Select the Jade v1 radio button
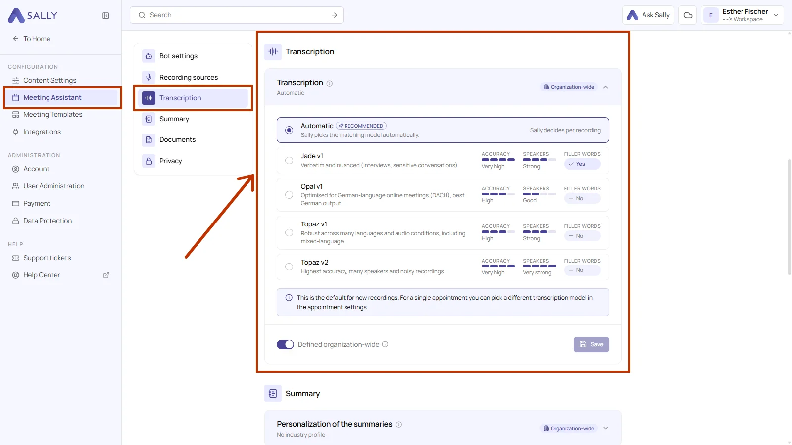 289,160
